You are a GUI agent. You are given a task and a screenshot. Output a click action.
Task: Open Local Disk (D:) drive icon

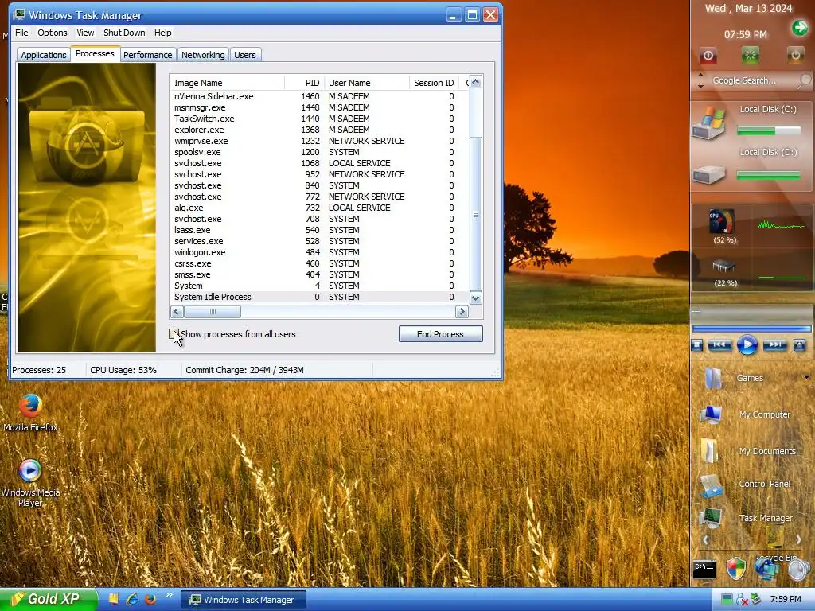pos(709,174)
